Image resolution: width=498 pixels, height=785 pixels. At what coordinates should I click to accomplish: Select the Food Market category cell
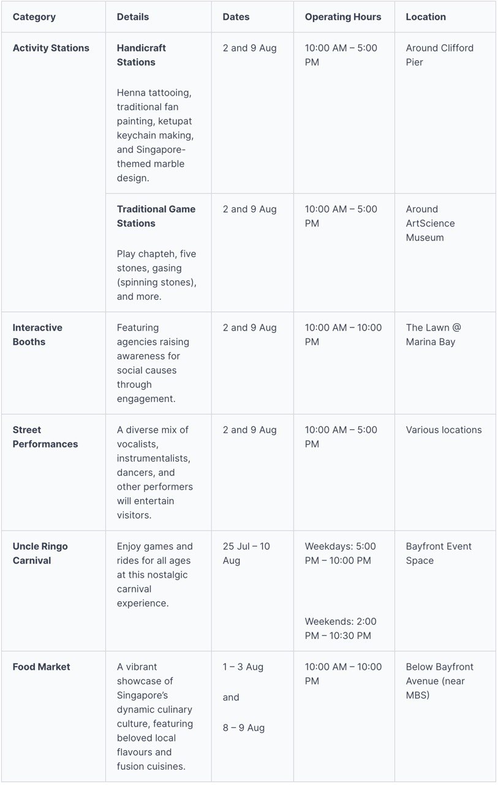coord(42,667)
